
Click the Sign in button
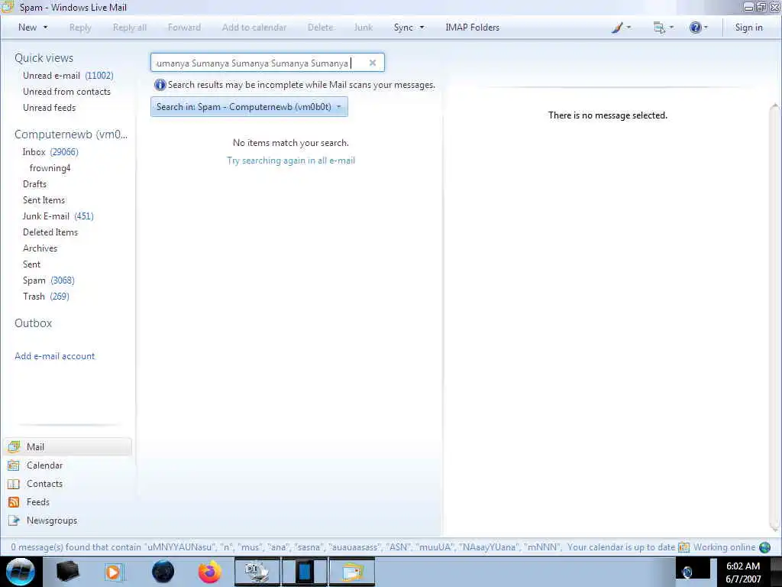(x=748, y=28)
